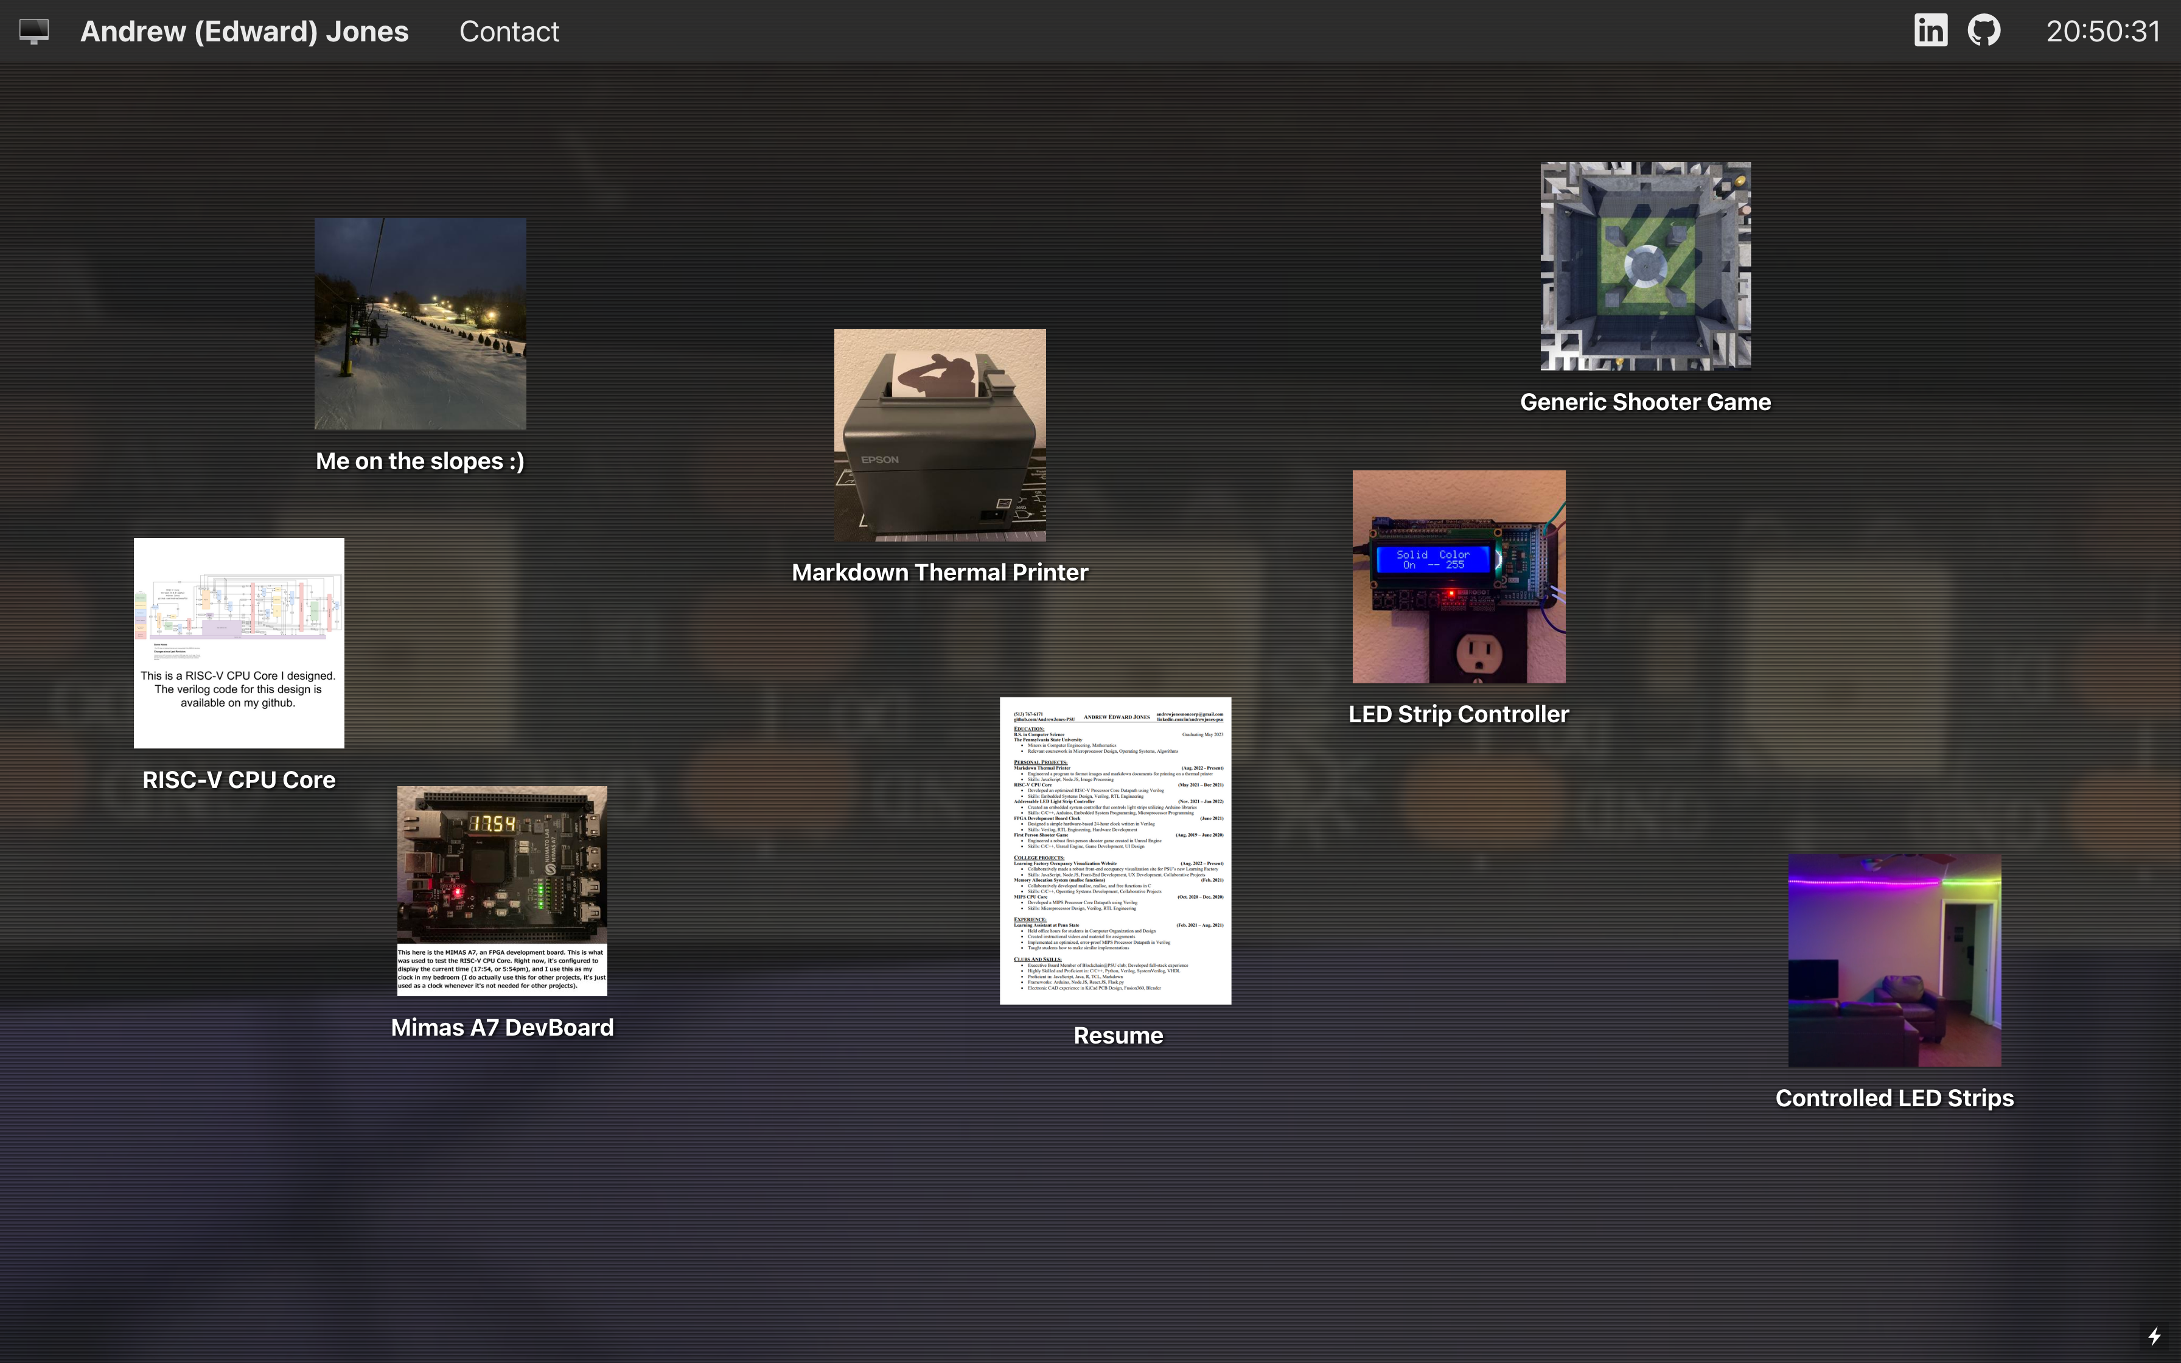The image size is (2181, 1363).
Task: Click the lightning bolt icon at bottom-right
Action: pos(2154,1336)
